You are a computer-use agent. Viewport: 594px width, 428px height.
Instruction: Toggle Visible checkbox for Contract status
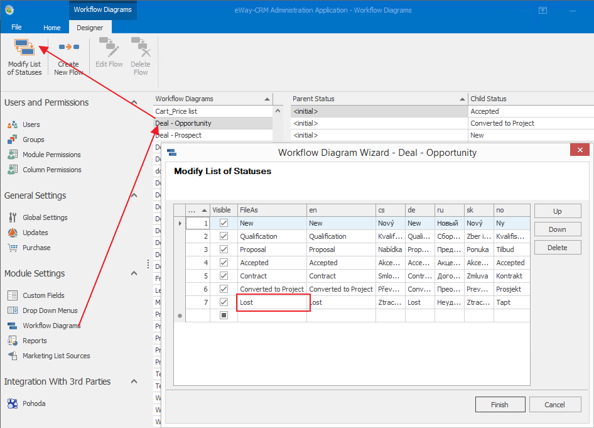[224, 276]
